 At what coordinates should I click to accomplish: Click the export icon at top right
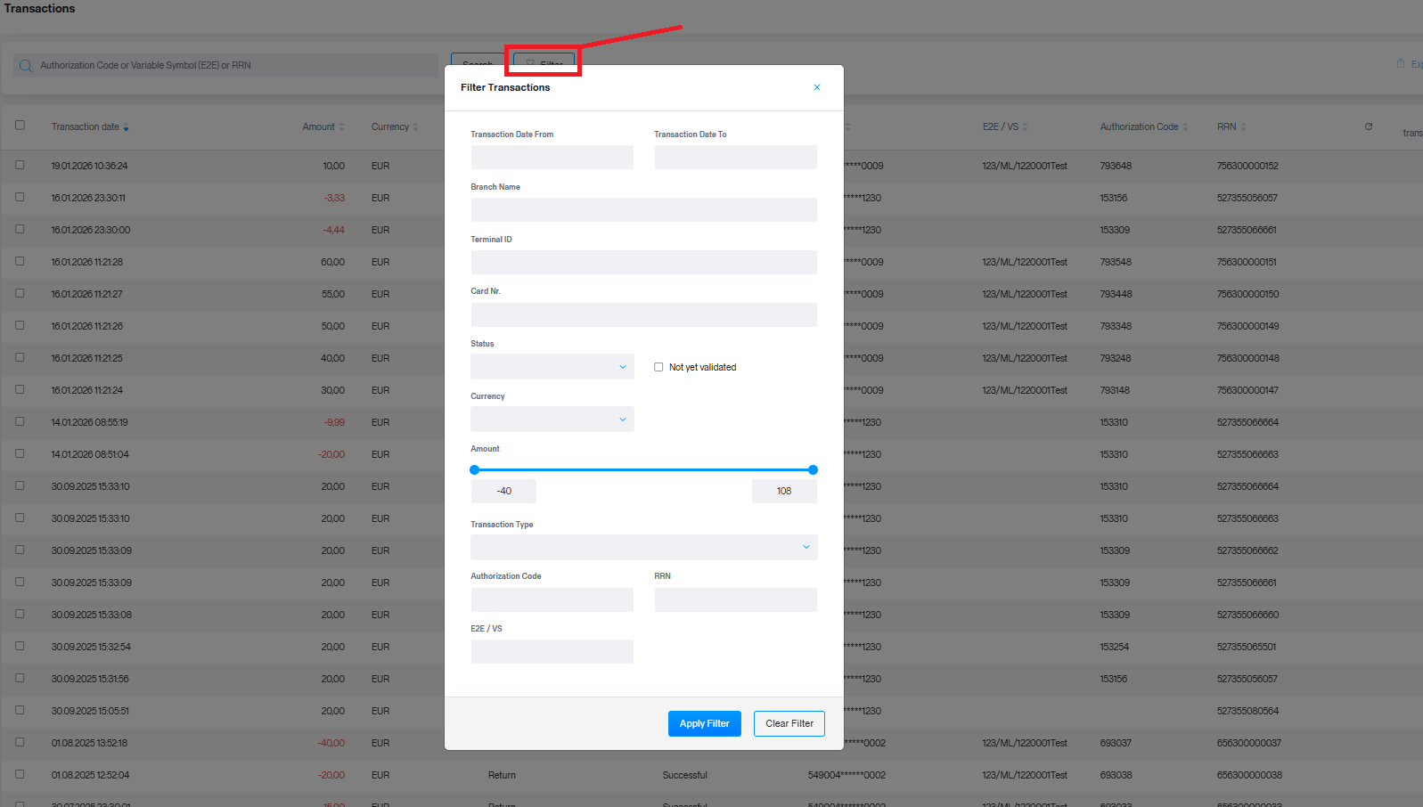tap(1401, 63)
